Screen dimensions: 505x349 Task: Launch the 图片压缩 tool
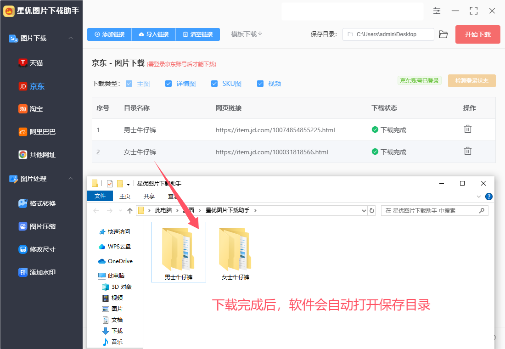pyautogui.click(x=37, y=226)
